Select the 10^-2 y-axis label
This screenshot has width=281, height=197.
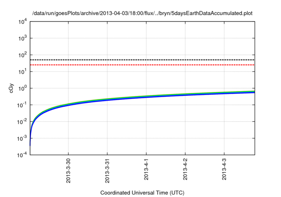22,122
